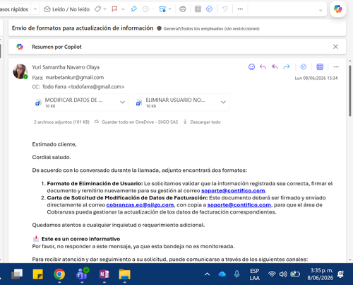This screenshot has height=285, width=353.
Task: Click the undo arrow in toolbar
Action: (x=225, y=9)
